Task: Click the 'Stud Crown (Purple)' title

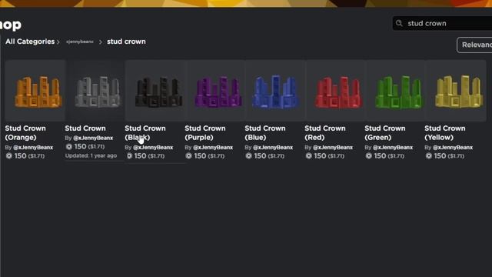Action: pyautogui.click(x=205, y=133)
